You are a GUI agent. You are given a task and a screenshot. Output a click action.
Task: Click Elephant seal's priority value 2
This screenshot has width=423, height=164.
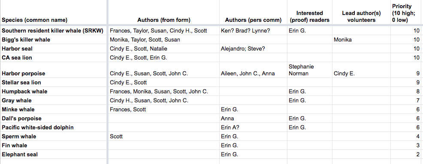[x=407, y=155]
